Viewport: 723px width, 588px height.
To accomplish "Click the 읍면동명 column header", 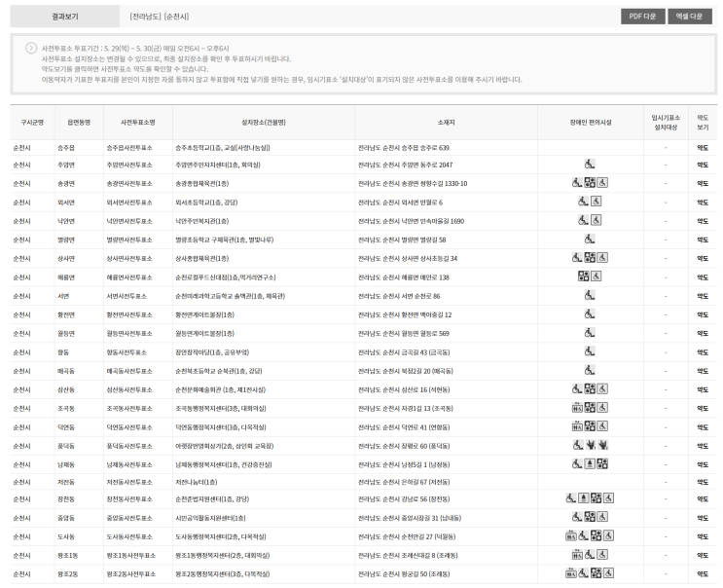I will tap(79, 123).
